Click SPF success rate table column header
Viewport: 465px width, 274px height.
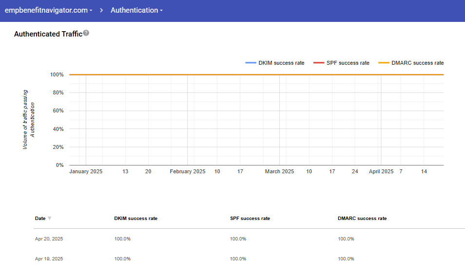point(250,219)
